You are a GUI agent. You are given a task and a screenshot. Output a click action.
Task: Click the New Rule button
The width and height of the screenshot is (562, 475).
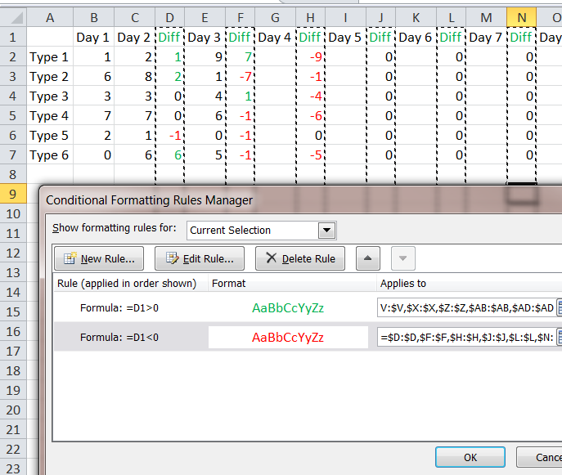coord(99,258)
